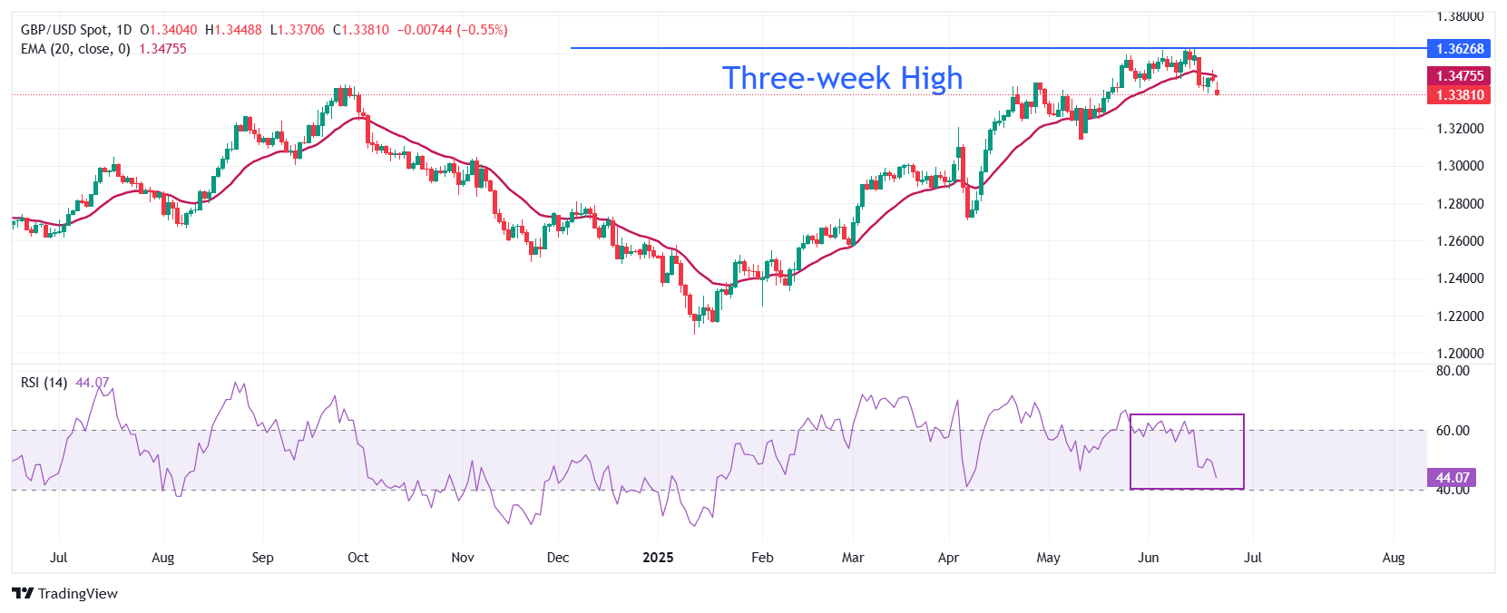Open the EMA (20, close, 0) indicator legend
This screenshot has width=1507, height=613.
point(75,49)
